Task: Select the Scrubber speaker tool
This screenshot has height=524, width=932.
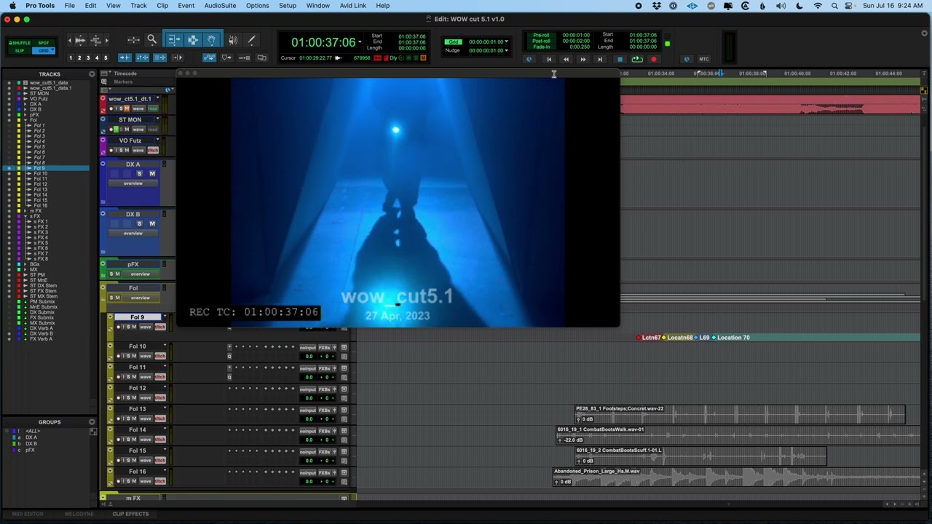Action: coord(233,40)
